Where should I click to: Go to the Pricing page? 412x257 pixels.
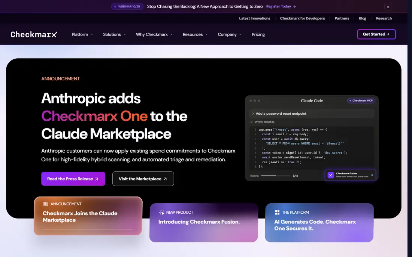tap(258, 34)
